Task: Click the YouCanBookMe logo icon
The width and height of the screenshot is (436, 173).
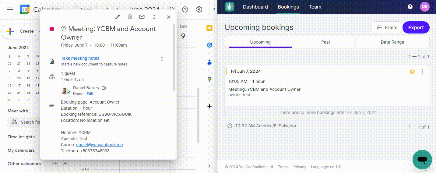Action: (230, 7)
